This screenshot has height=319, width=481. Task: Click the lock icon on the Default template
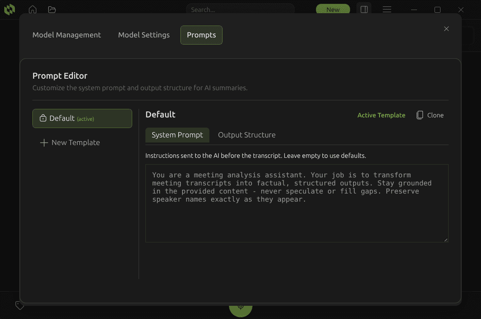coord(42,118)
